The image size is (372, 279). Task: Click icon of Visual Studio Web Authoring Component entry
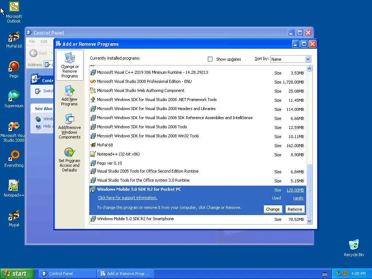[x=93, y=90]
